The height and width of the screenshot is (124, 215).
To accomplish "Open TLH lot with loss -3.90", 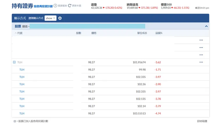I will point(22,84).
